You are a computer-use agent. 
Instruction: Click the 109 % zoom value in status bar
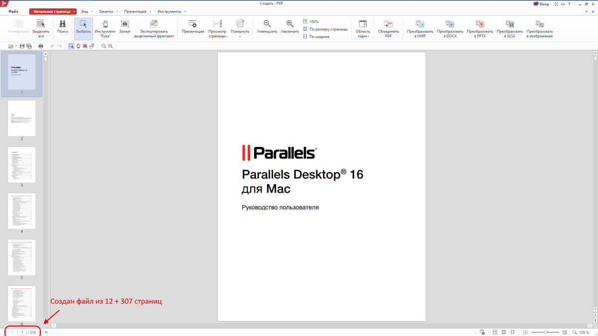click(584, 332)
